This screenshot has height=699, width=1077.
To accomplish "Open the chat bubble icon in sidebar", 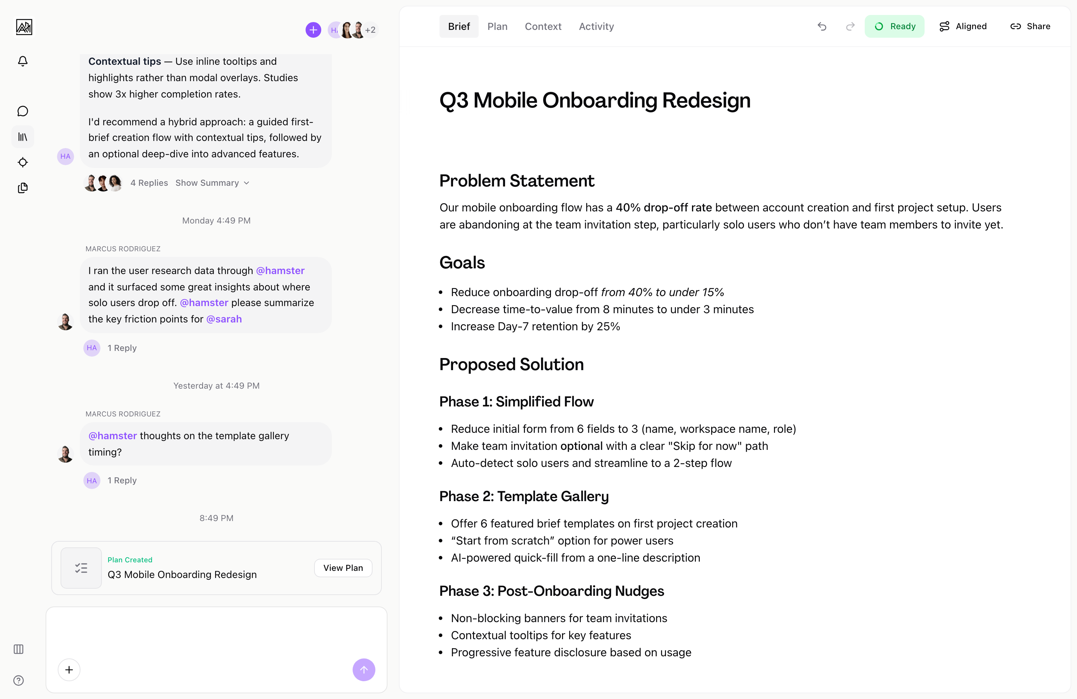I will click(x=23, y=111).
